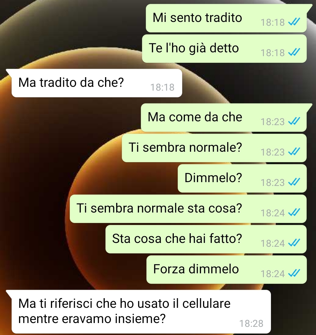
Task: Click the double-check on first 'Ti sembra normale?'
Action: click(294, 151)
